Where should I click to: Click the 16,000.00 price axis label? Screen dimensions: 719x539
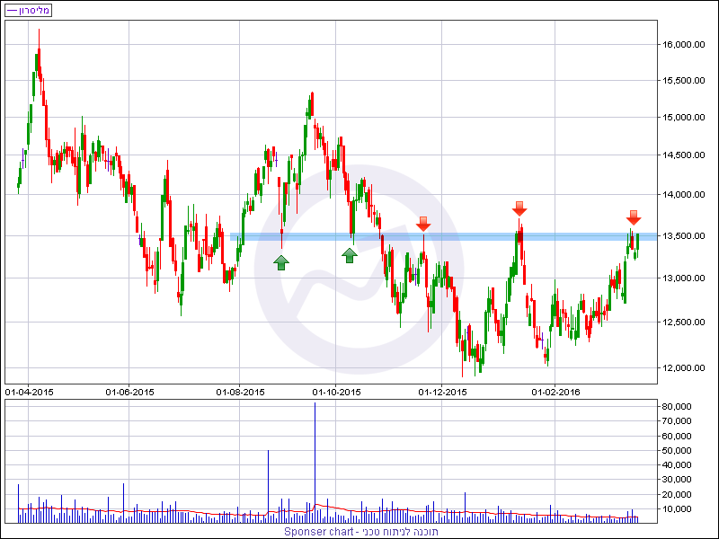tap(682, 44)
